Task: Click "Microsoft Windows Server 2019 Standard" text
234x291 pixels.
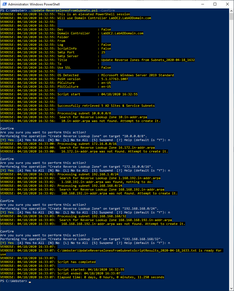Action: (137, 75)
